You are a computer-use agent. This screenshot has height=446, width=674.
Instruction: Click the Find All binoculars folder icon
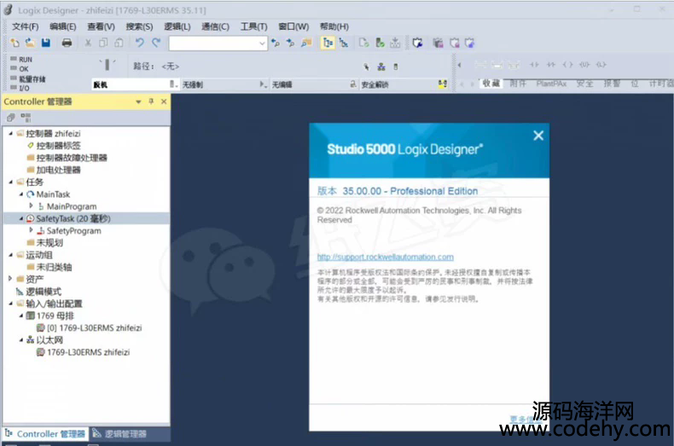306,43
